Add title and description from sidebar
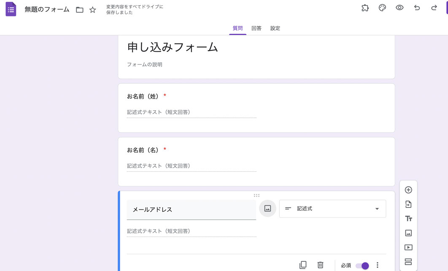448x271 pixels. pos(408,219)
